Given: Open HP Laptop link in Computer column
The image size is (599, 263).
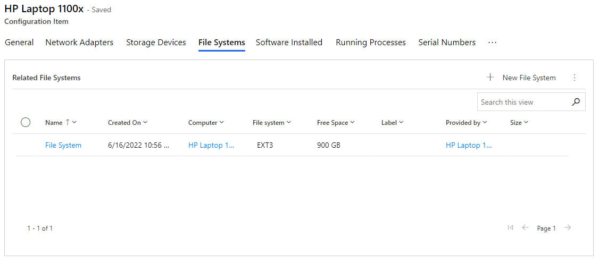Looking at the screenshot, I should point(211,145).
